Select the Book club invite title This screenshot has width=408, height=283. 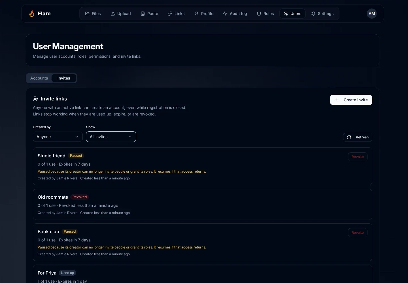48,231
